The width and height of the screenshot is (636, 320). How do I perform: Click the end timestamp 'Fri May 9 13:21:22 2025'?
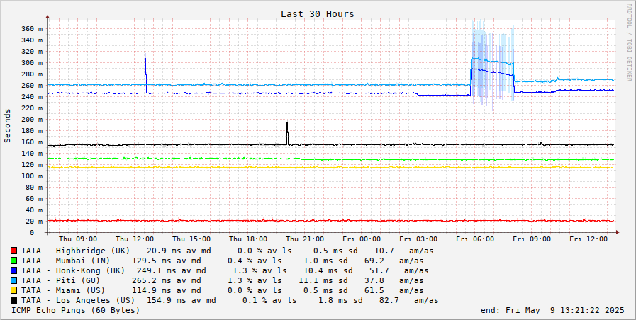(x=565, y=310)
